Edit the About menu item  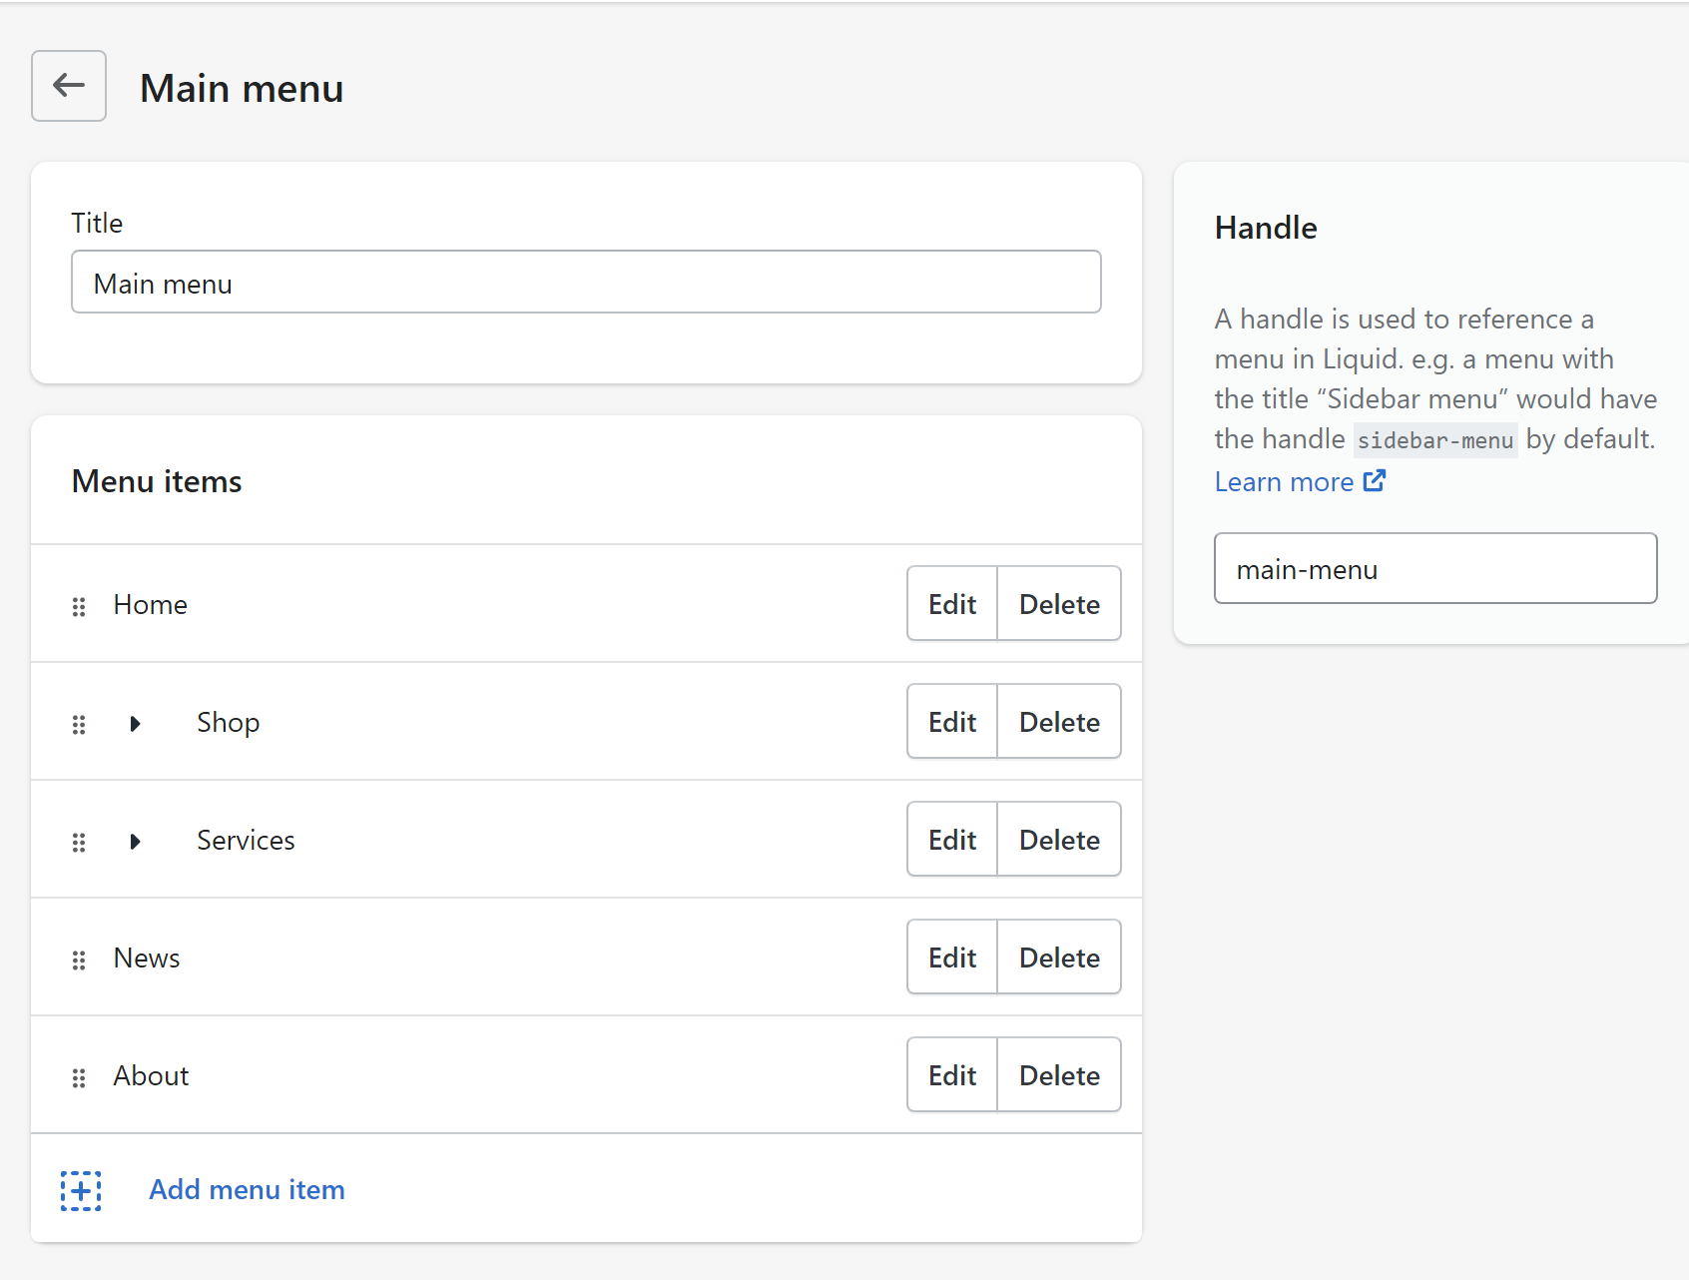pos(952,1075)
